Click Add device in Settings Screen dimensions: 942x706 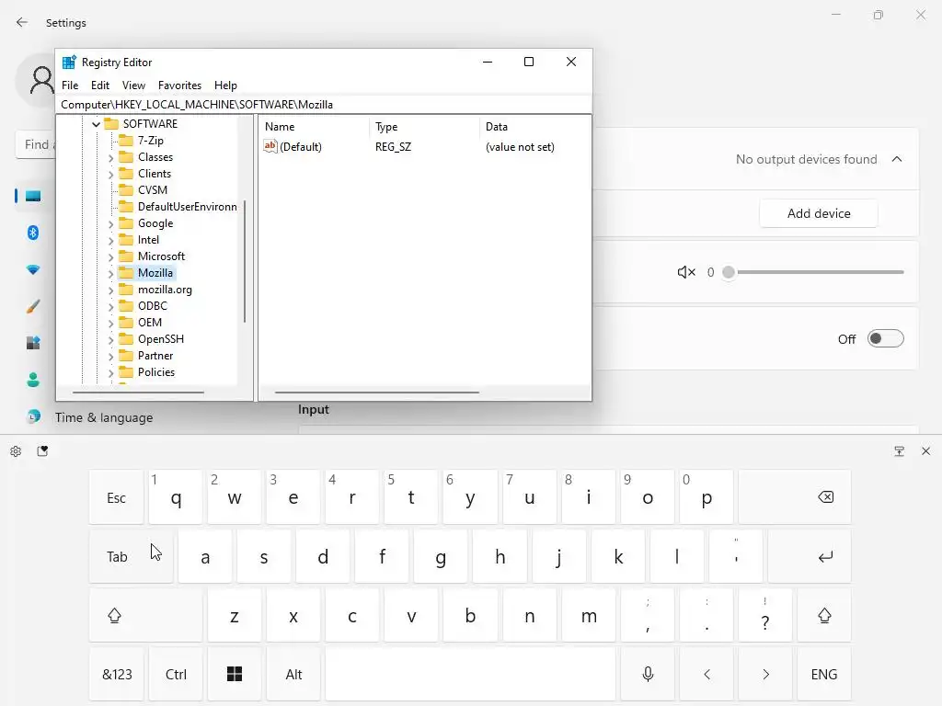click(818, 213)
